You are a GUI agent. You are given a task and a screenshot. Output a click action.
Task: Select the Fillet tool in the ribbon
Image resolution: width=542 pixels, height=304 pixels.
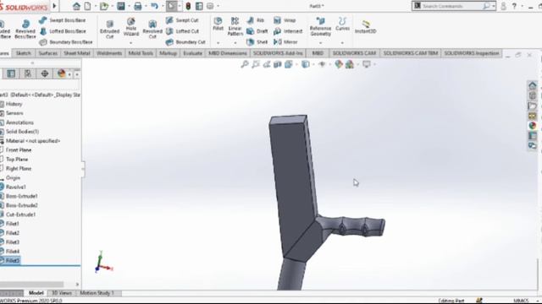click(218, 24)
